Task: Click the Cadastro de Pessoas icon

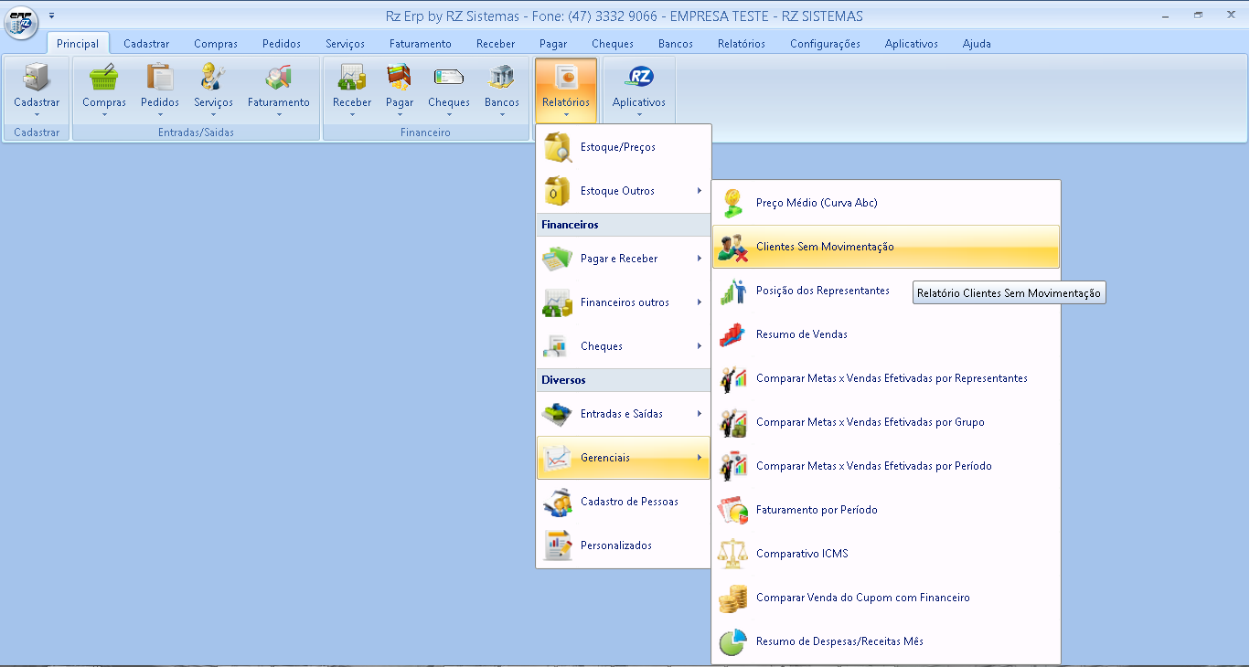Action: [x=558, y=502]
